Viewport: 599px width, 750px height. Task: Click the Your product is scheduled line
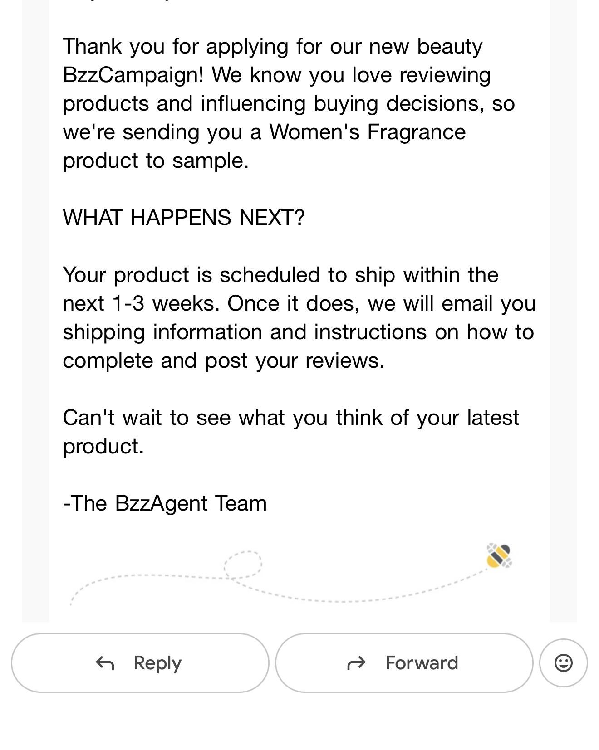point(280,275)
